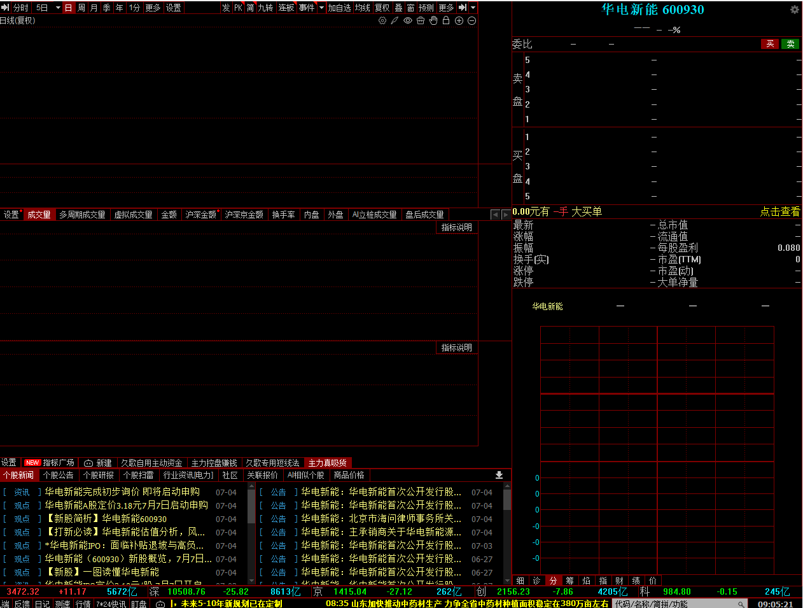Open 绩 performance icon tab
This screenshot has width=803, height=608.
coord(636,581)
